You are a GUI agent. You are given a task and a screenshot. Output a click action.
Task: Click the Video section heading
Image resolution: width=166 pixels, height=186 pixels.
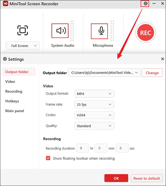point(48,86)
